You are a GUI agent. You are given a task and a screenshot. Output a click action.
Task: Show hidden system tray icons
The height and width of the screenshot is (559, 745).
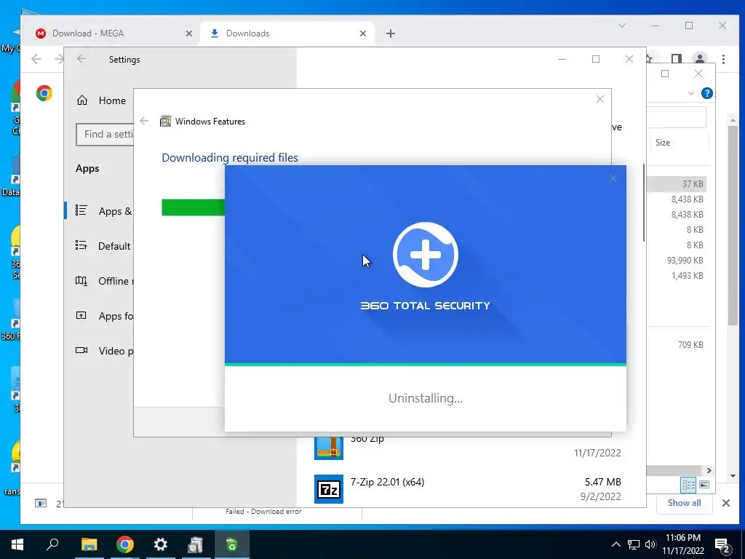click(615, 544)
